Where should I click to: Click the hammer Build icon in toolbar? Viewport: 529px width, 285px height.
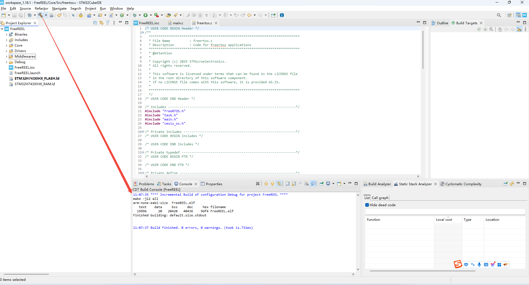coord(41,15)
